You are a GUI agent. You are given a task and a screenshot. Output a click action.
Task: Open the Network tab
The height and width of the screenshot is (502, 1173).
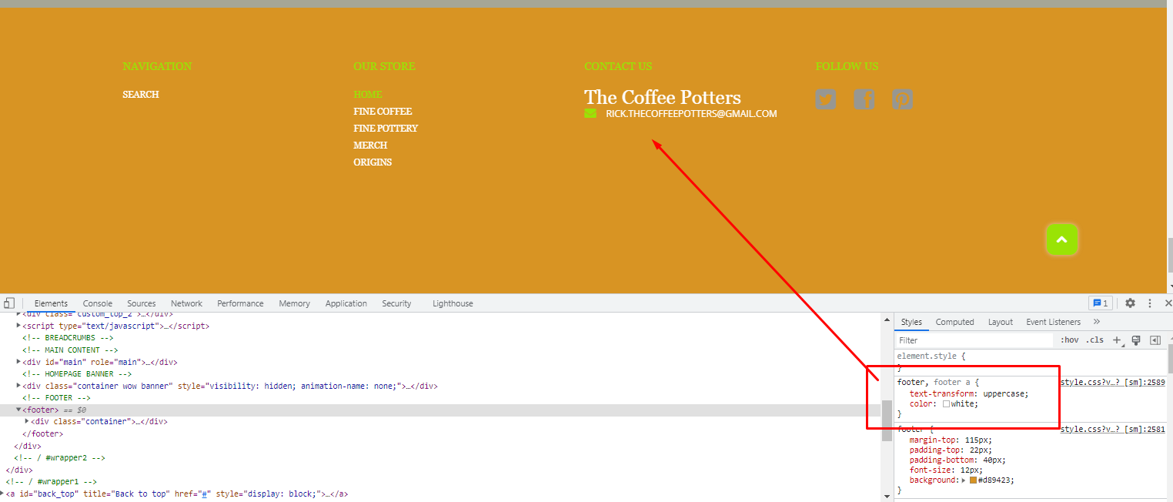pyautogui.click(x=187, y=303)
